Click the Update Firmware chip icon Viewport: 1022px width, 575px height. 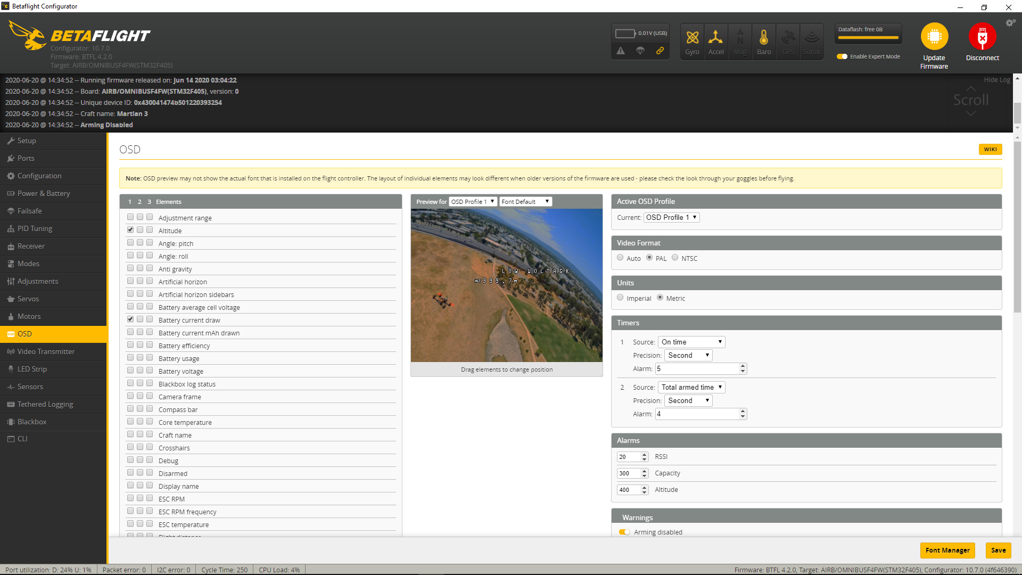[934, 36]
